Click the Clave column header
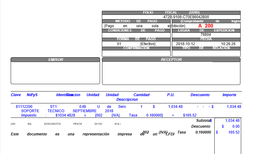The image size is (253, 166). coord(16,95)
